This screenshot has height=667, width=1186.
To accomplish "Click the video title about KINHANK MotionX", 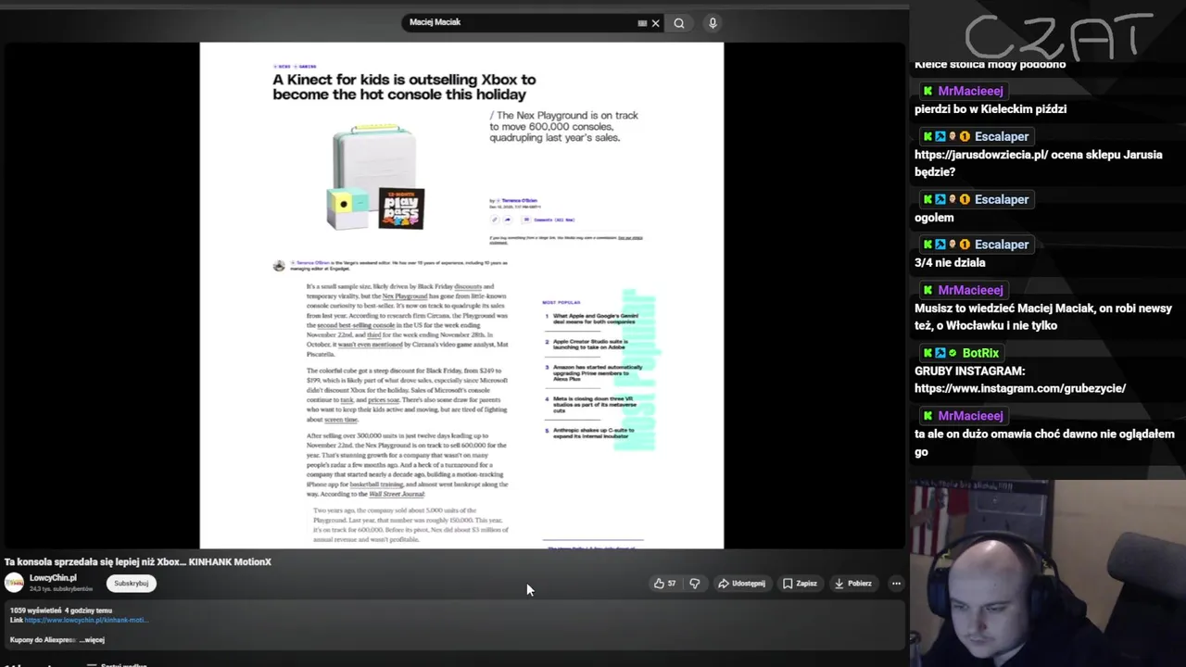I will pos(138,561).
